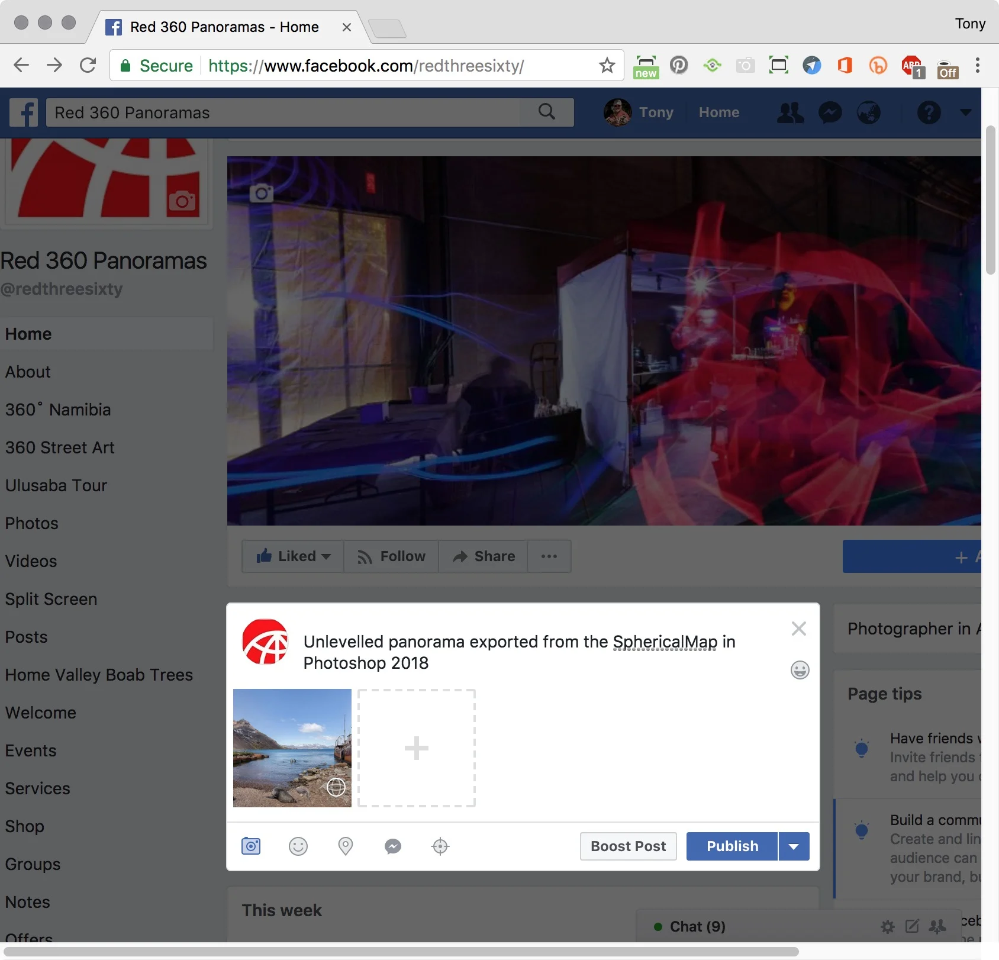Image resolution: width=999 pixels, height=960 pixels.
Task: Open chat settings gear icon
Action: 888,927
